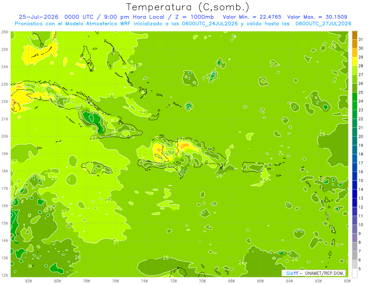Click the "Valor Max. = 30.1509" readout
The width and height of the screenshot is (369, 285).
tap(317, 17)
